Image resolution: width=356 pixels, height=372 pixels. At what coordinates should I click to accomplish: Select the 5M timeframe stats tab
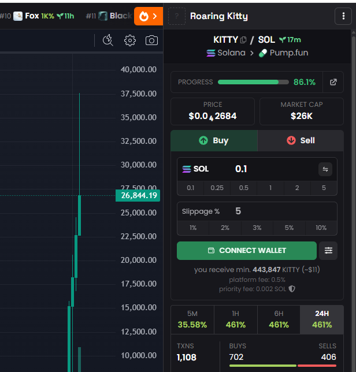[192, 319]
